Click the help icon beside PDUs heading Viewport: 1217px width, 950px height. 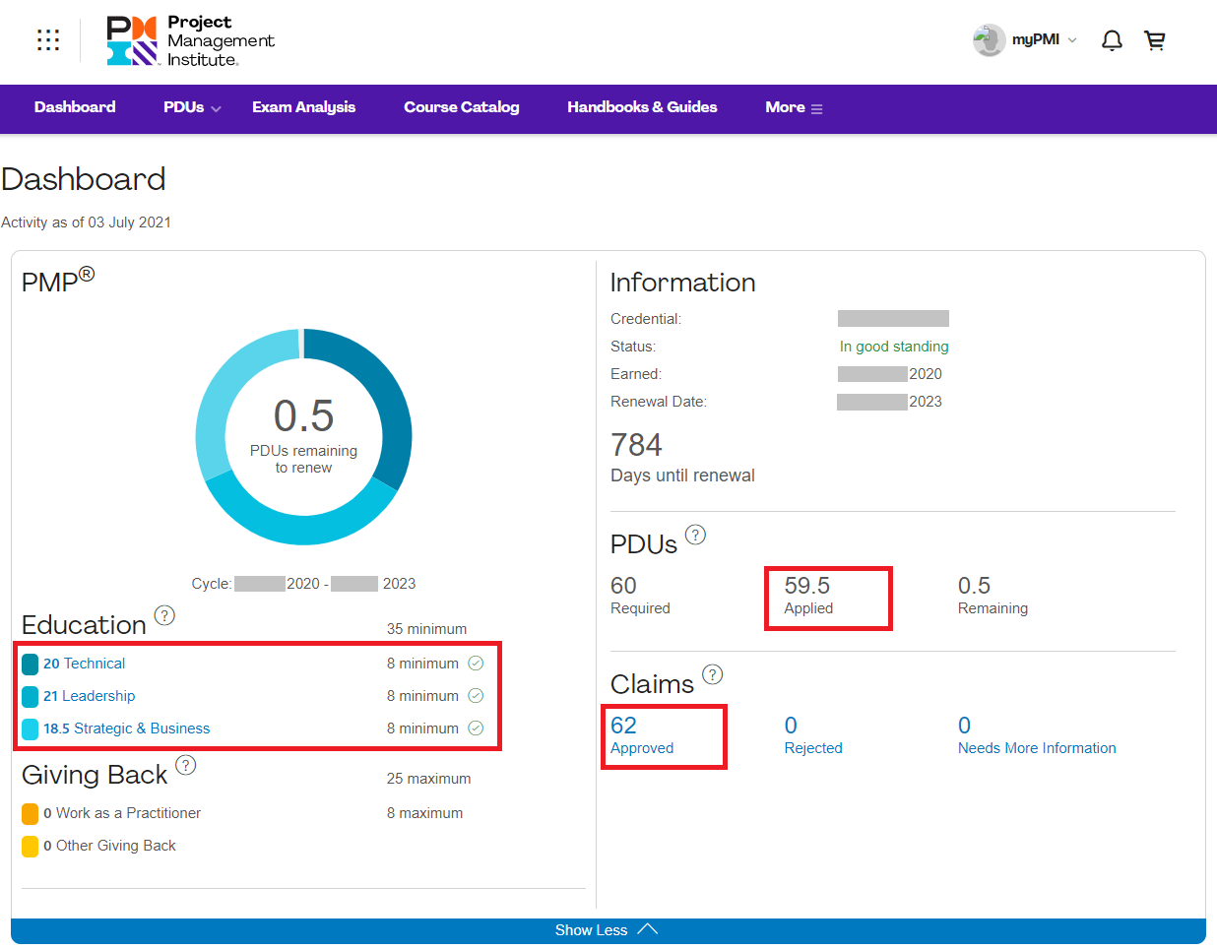(x=695, y=535)
